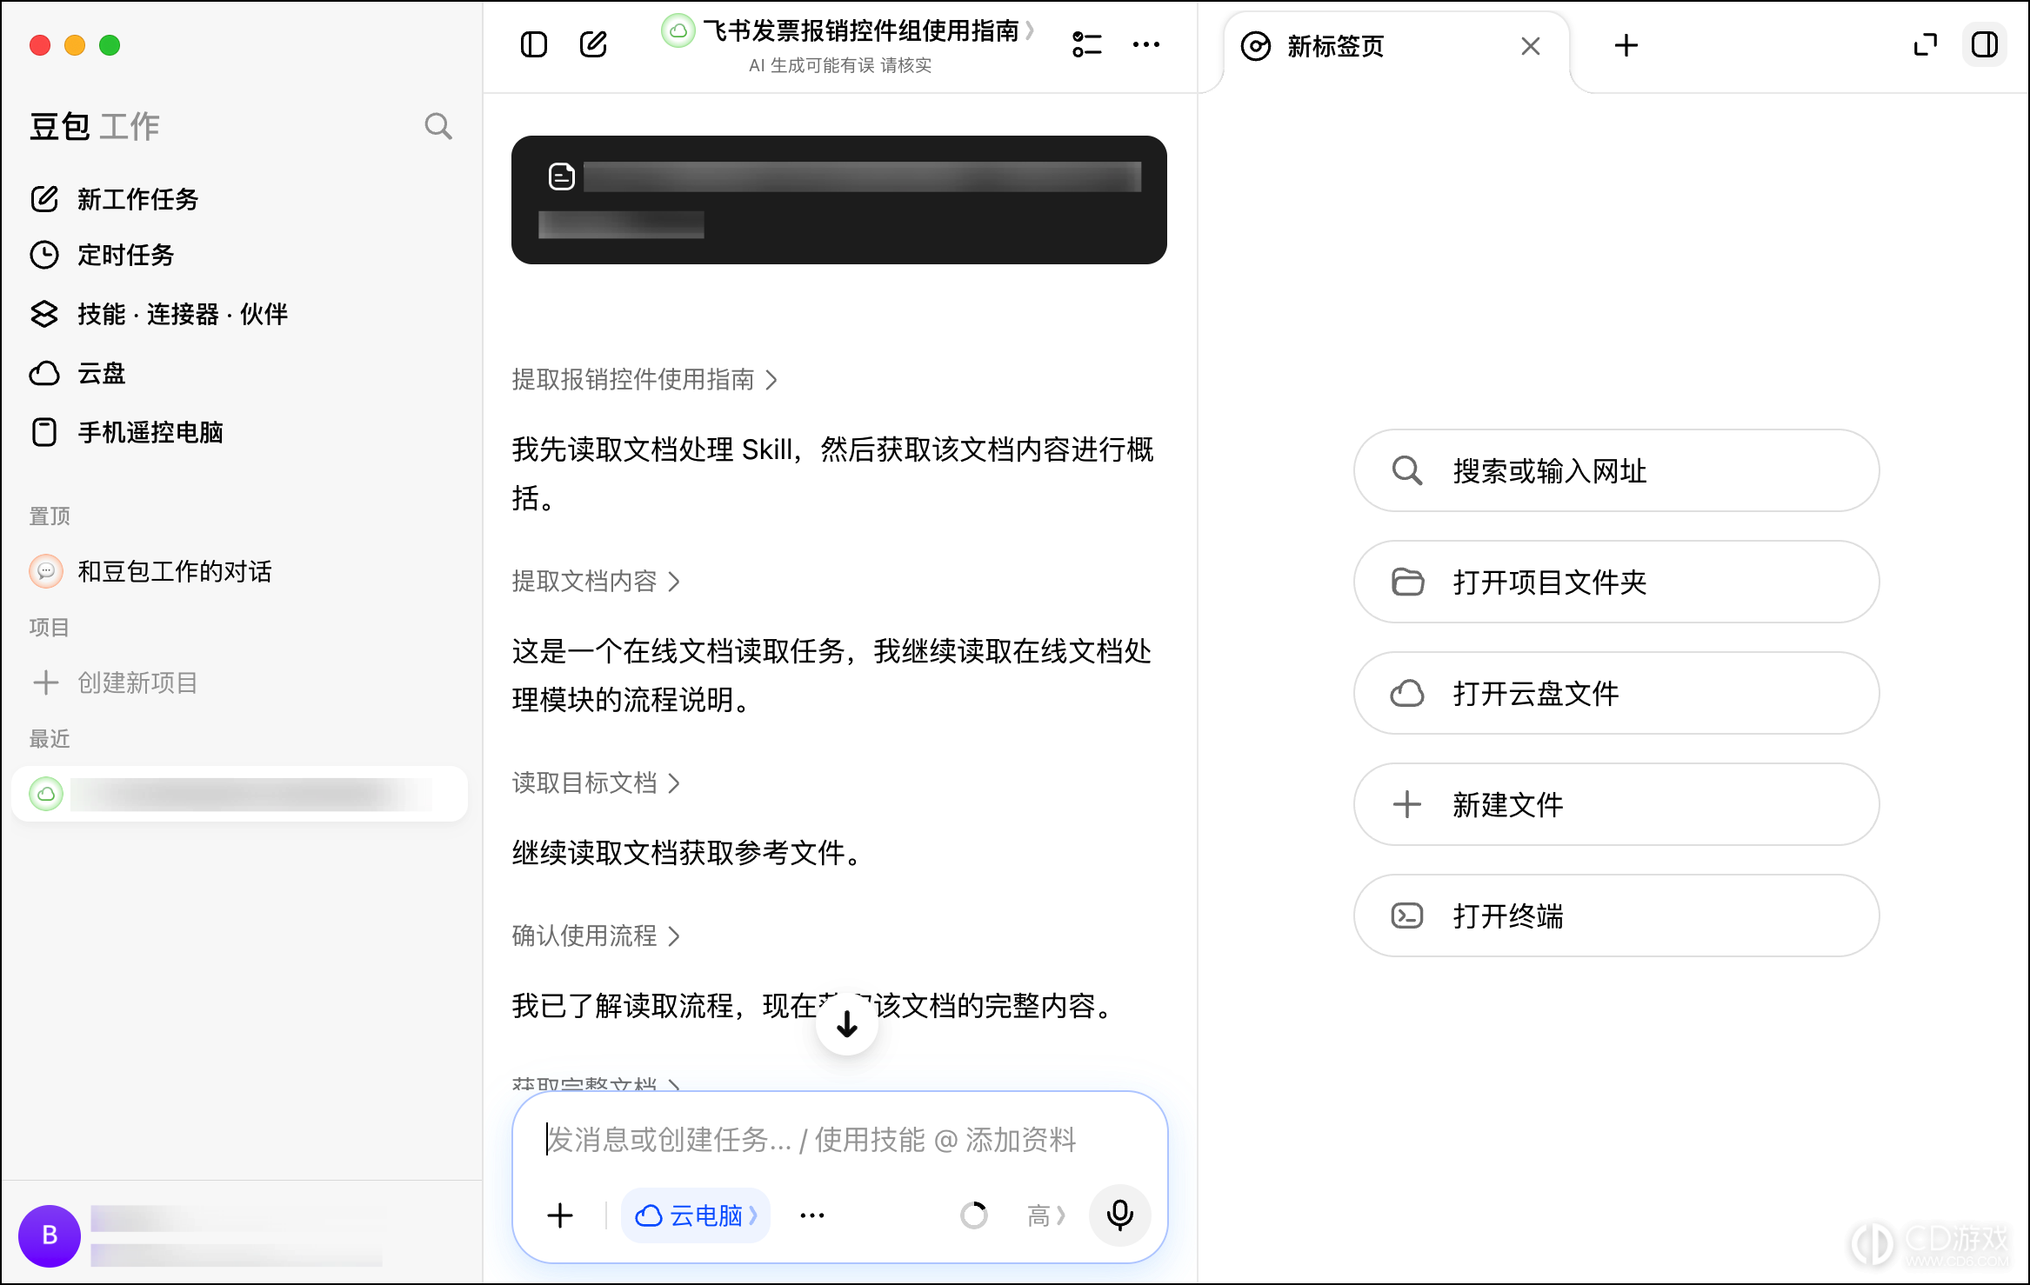Image resolution: width=2030 pixels, height=1285 pixels.
Task: Click 新建文件
Action: (x=1616, y=804)
